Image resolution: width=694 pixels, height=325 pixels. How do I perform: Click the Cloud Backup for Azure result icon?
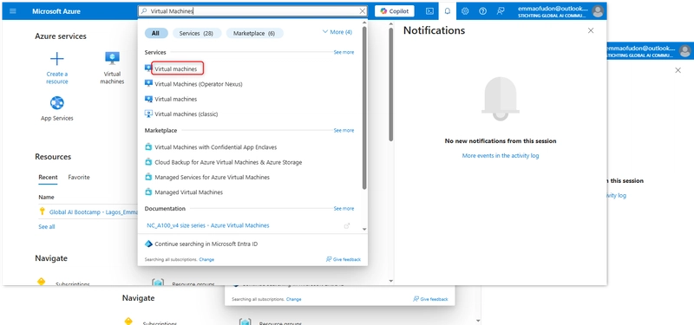point(148,162)
